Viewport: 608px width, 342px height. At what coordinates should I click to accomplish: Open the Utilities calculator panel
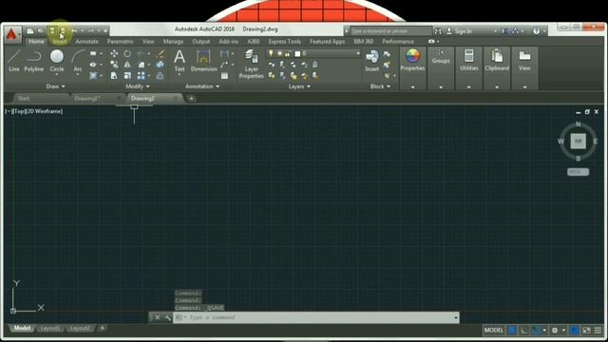click(468, 60)
